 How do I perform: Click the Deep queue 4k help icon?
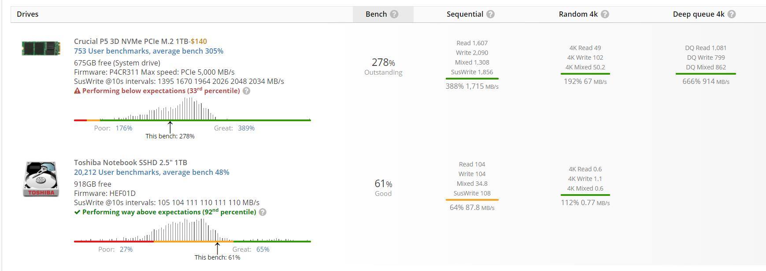tap(731, 14)
